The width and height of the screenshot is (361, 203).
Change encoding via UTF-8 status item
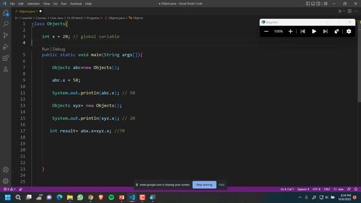pyautogui.click(x=316, y=189)
